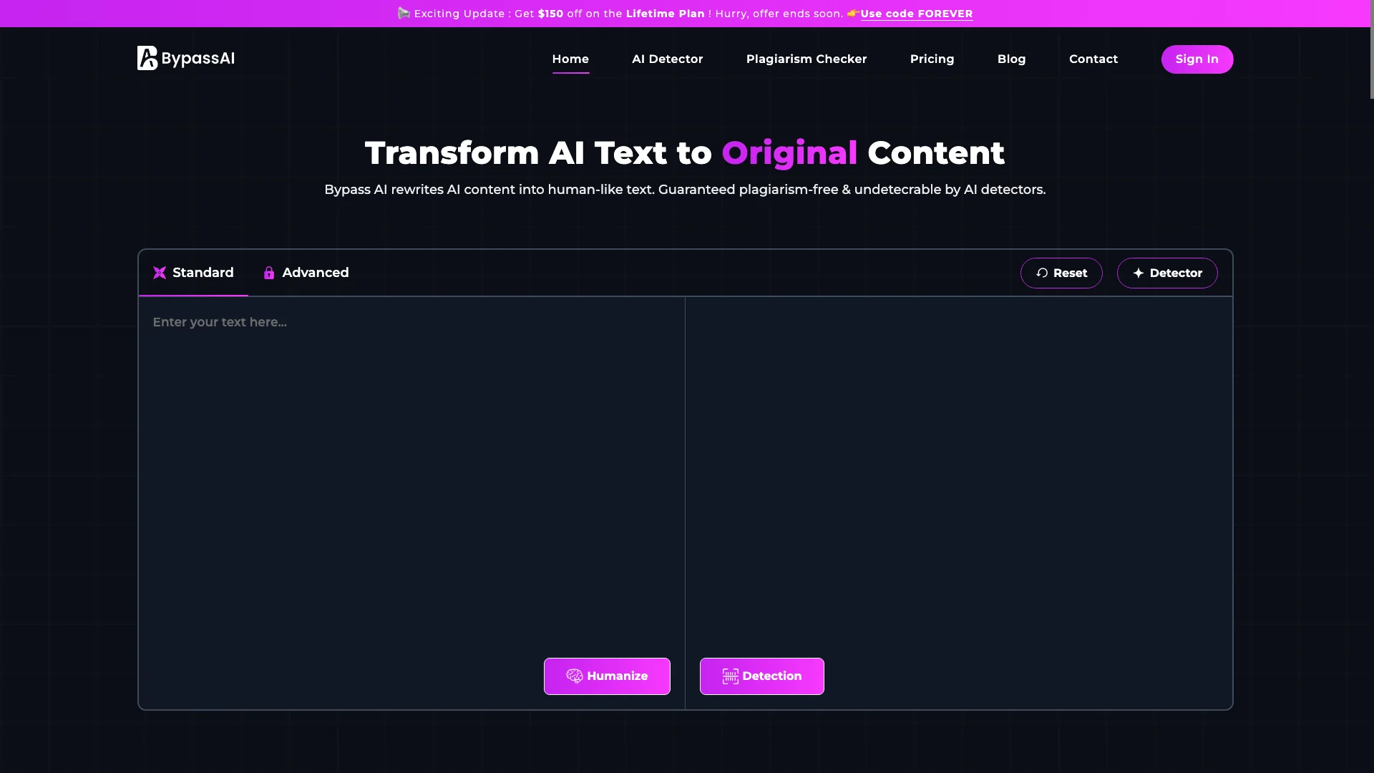Click the Detection button
Image resolution: width=1374 pixels, height=773 pixels.
(x=761, y=676)
